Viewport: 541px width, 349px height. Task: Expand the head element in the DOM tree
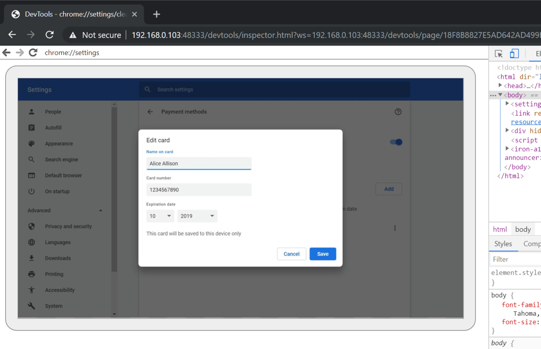[500, 85]
